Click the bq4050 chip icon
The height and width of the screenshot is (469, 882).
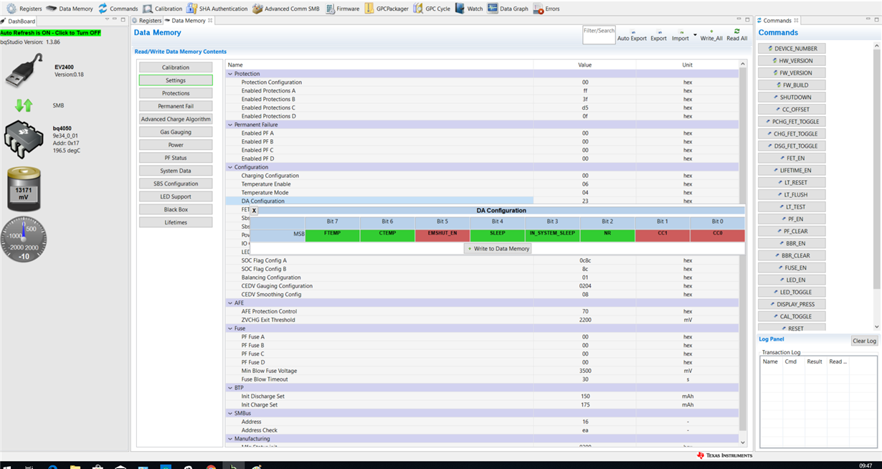point(24,140)
